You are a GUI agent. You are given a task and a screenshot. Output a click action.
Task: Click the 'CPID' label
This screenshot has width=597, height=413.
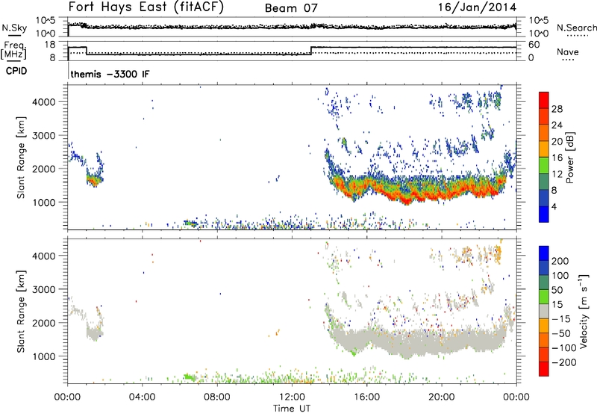pyautogui.click(x=16, y=71)
